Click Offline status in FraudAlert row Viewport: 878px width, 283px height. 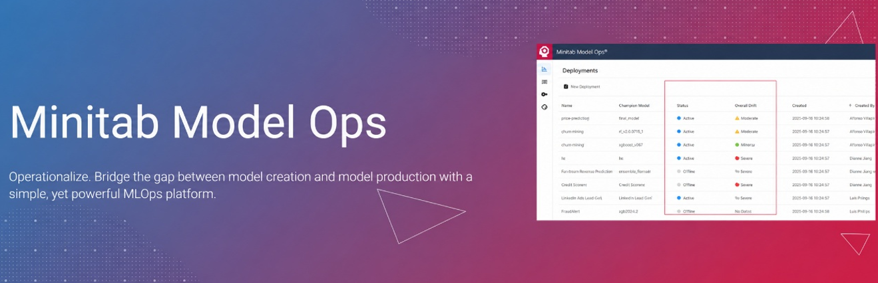point(686,211)
